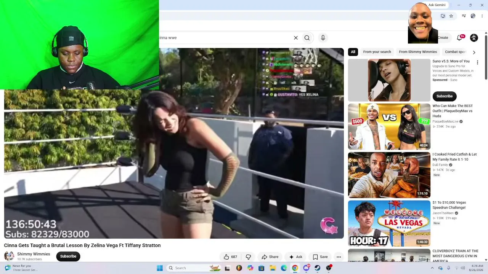Image resolution: width=488 pixels, height=274 pixels.
Task: Open YouTube notifications bell
Action: (460, 37)
